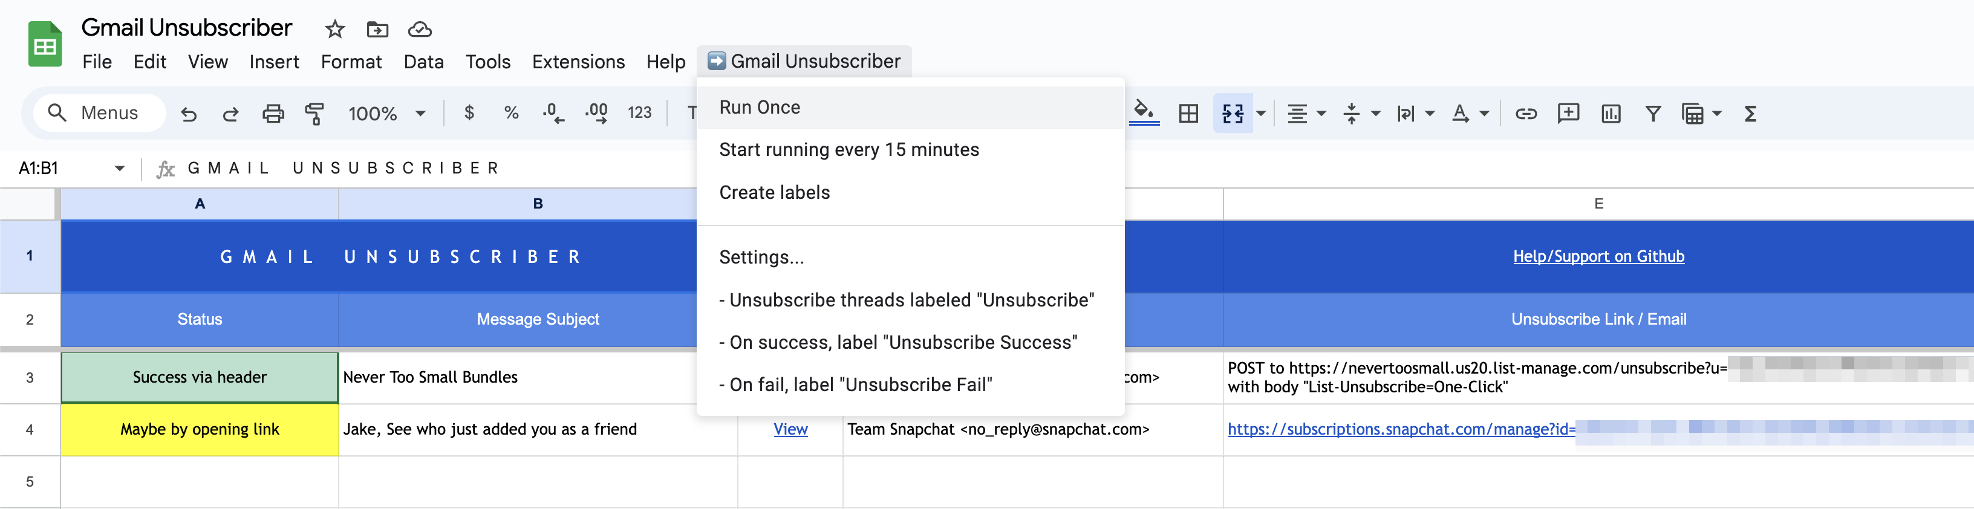Viewport: 1974px width, 509px height.
Task: Click the move to folder icon
Action: [377, 30]
